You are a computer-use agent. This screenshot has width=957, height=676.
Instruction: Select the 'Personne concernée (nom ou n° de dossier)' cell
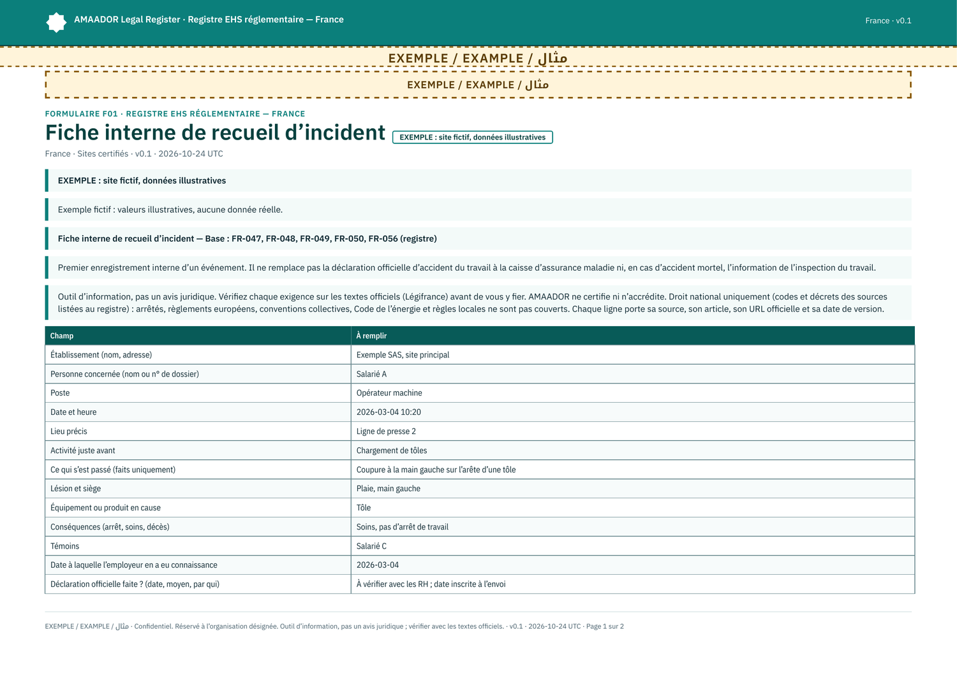click(198, 374)
